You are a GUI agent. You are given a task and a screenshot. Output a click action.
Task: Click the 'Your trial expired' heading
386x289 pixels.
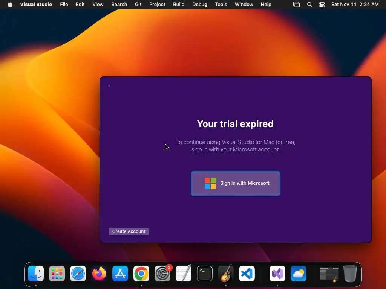tap(235, 124)
